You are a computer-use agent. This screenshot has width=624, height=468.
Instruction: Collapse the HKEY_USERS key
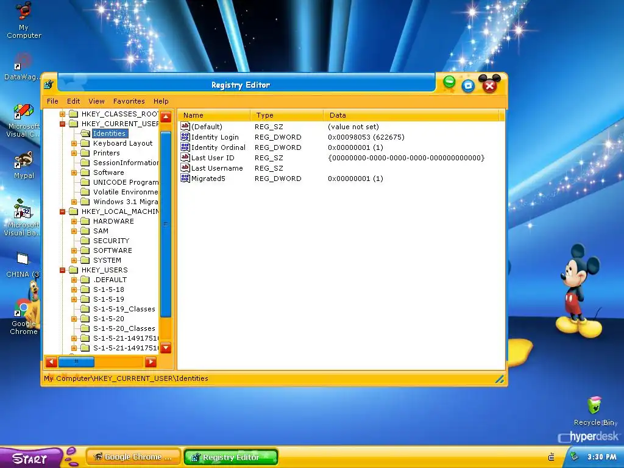[63, 270]
